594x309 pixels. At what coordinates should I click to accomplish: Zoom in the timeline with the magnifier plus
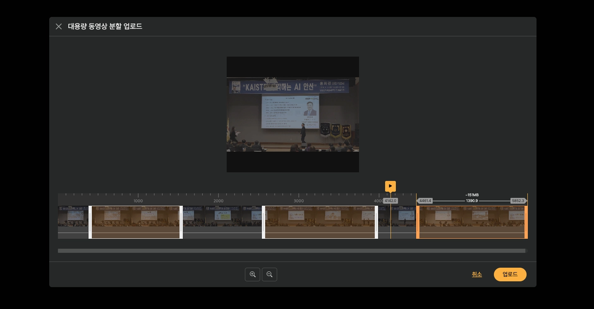pyautogui.click(x=252, y=274)
